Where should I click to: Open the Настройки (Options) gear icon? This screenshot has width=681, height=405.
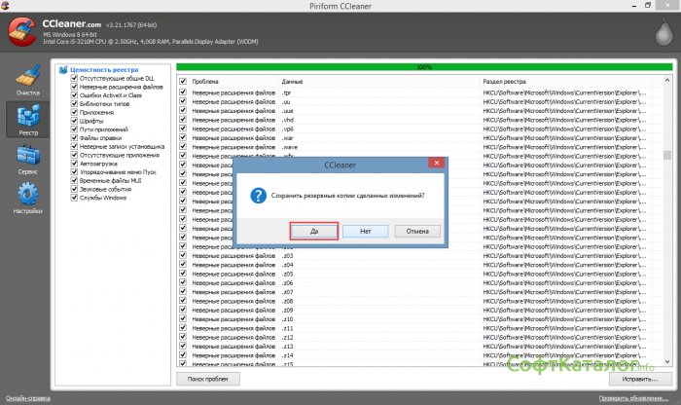point(27,200)
